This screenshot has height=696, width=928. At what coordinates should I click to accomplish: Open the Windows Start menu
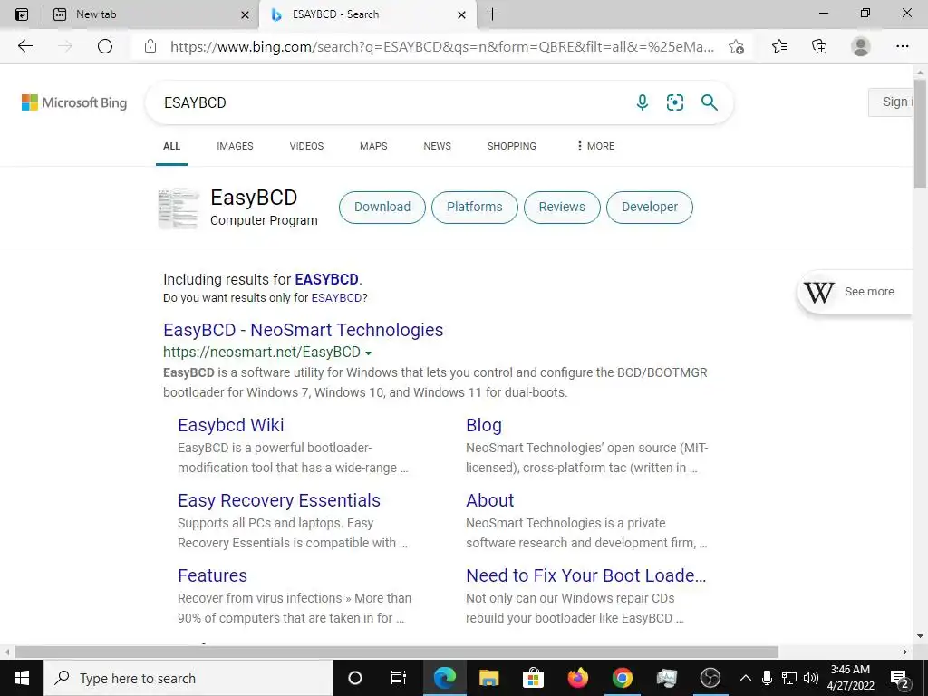coord(22,678)
